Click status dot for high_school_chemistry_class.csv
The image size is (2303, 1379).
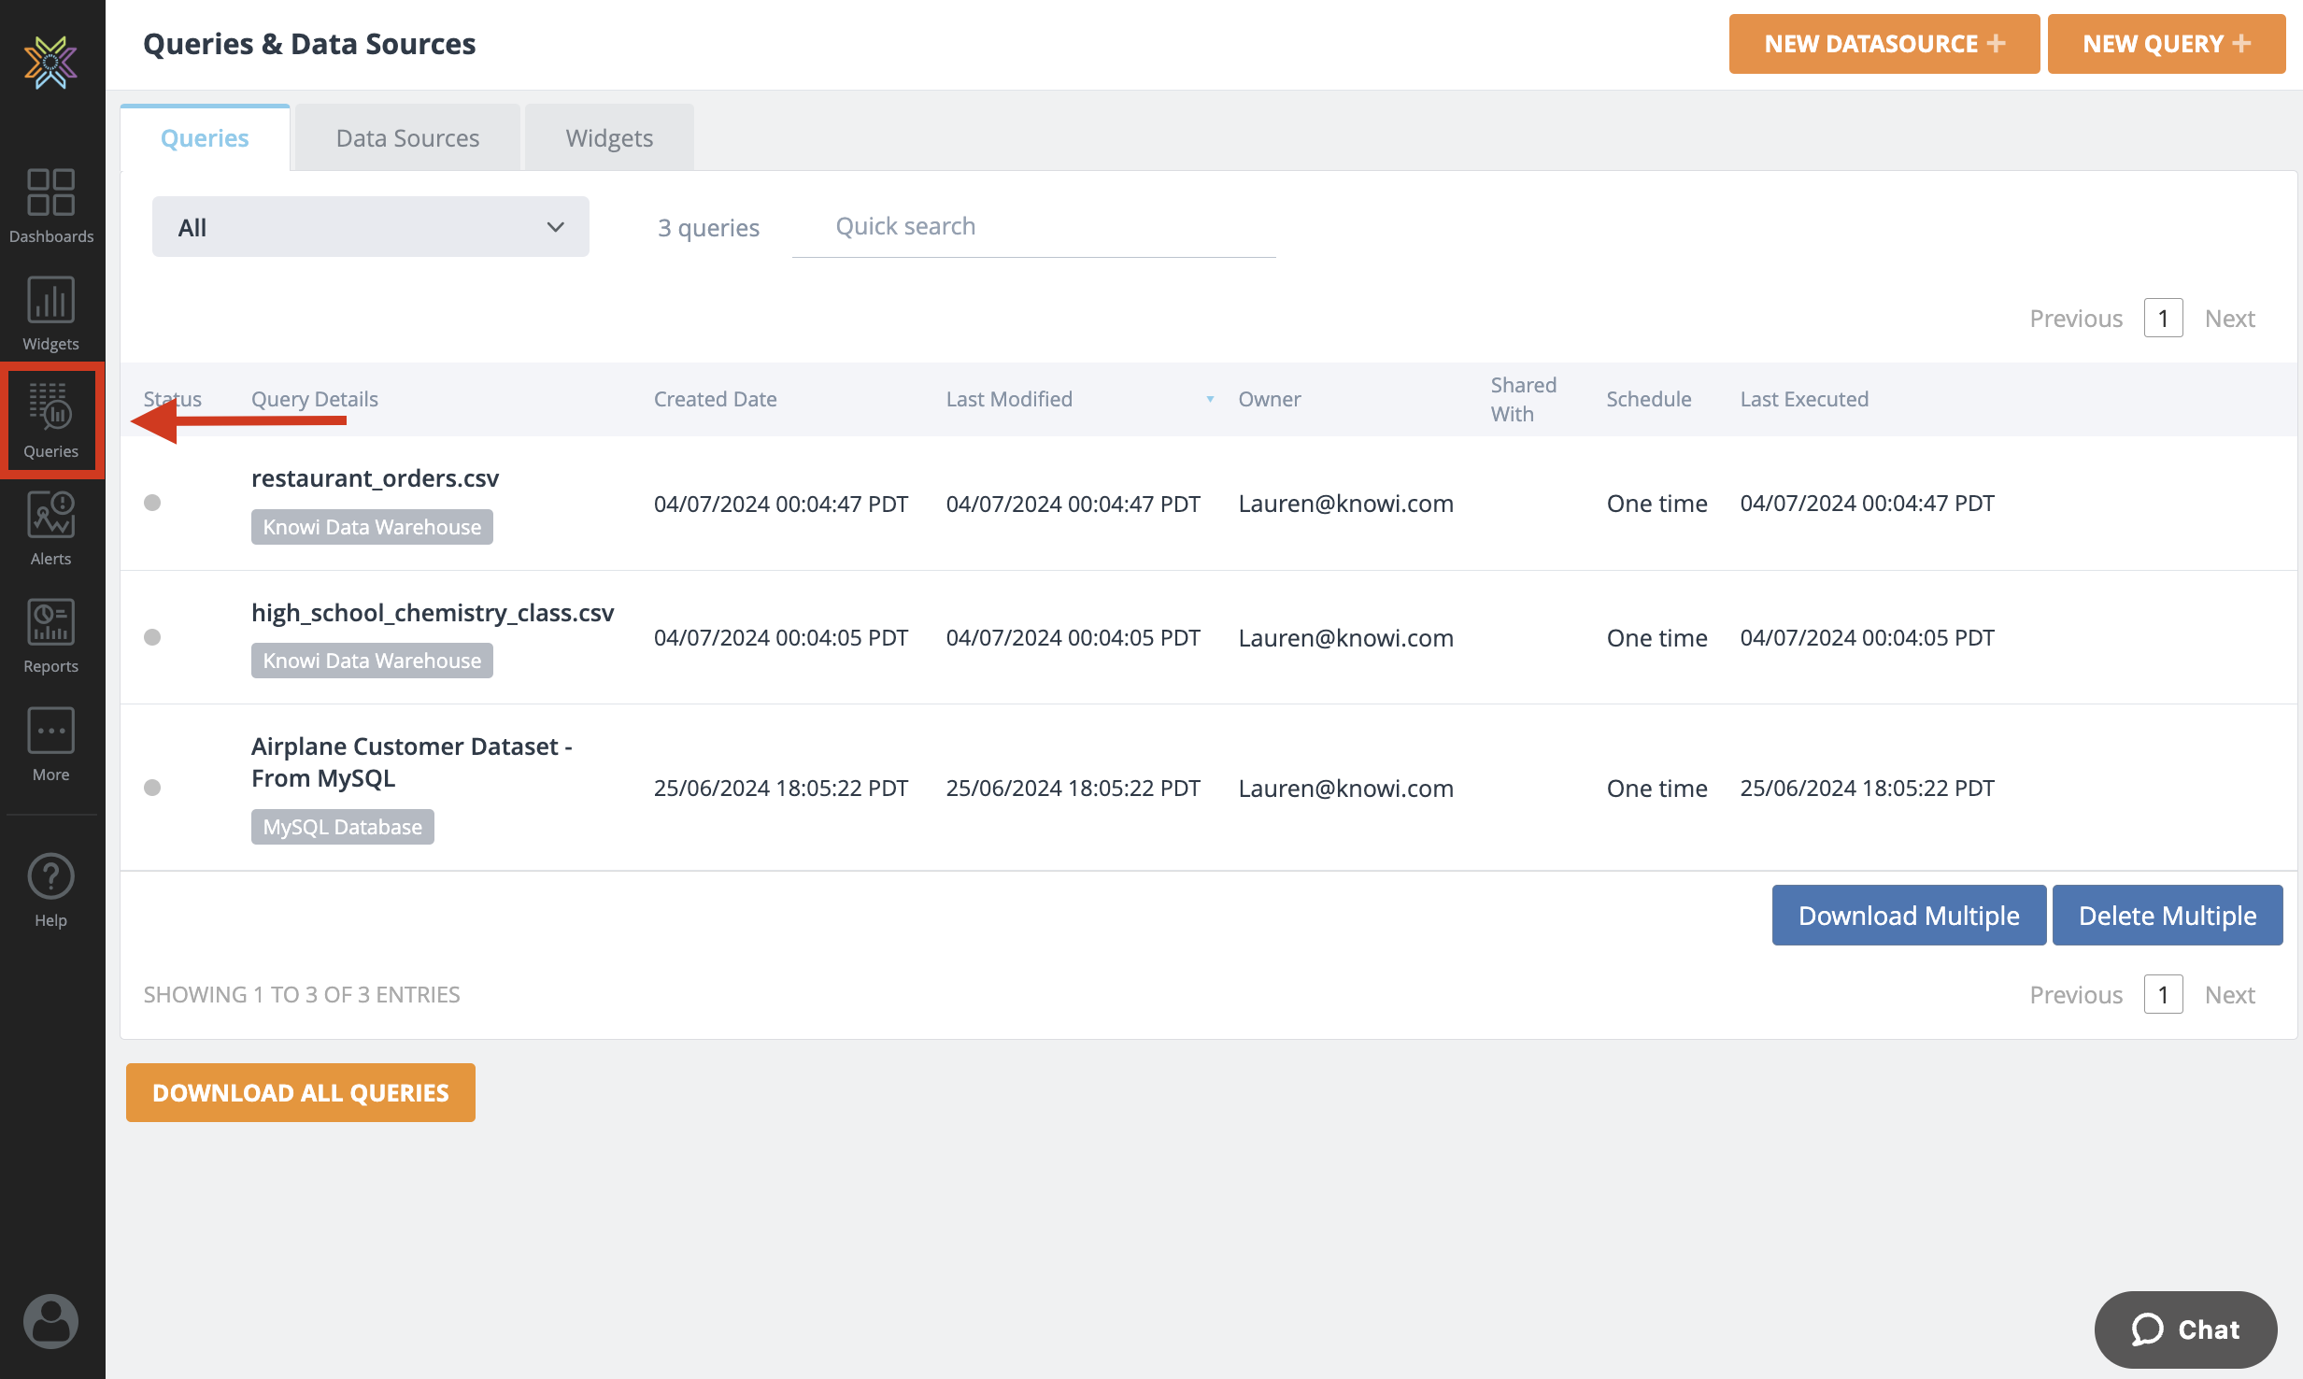point(152,637)
